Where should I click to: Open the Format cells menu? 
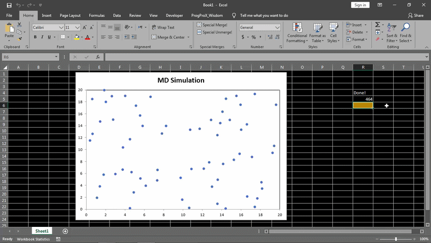[357, 39]
